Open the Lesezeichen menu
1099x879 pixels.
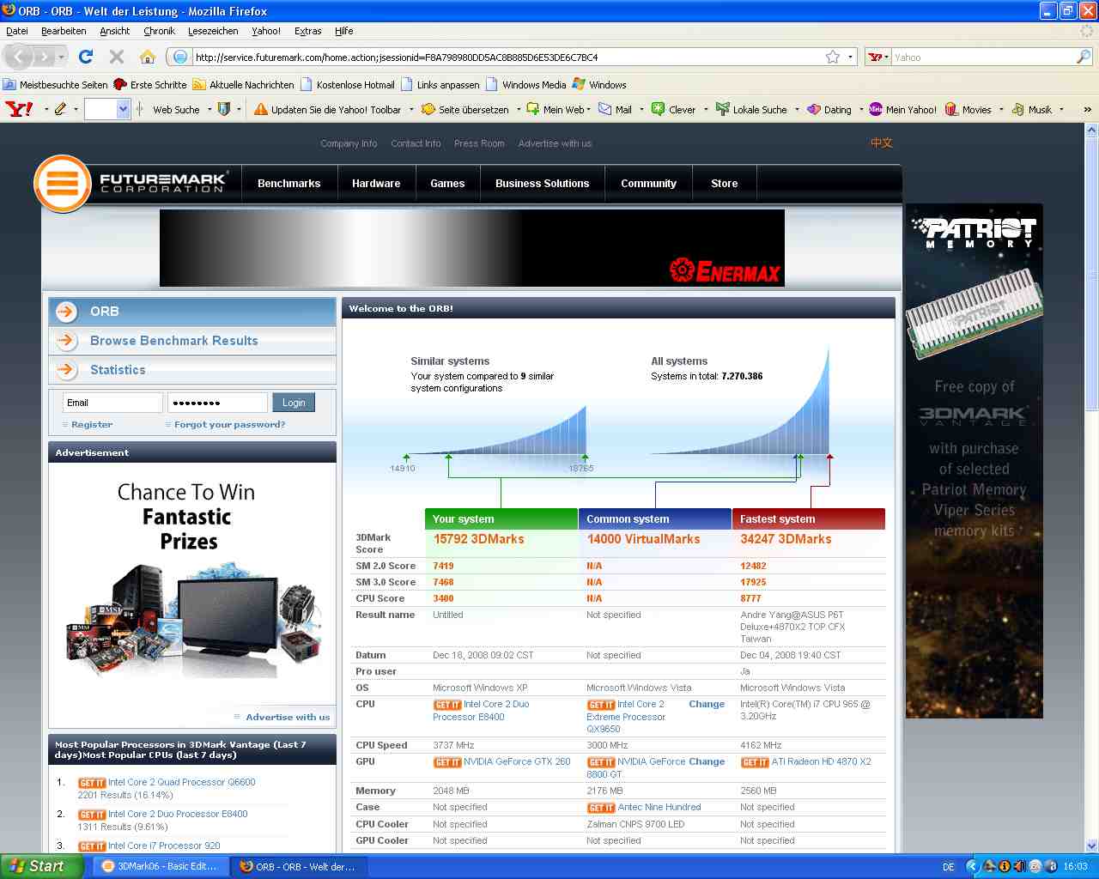(x=213, y=31)
